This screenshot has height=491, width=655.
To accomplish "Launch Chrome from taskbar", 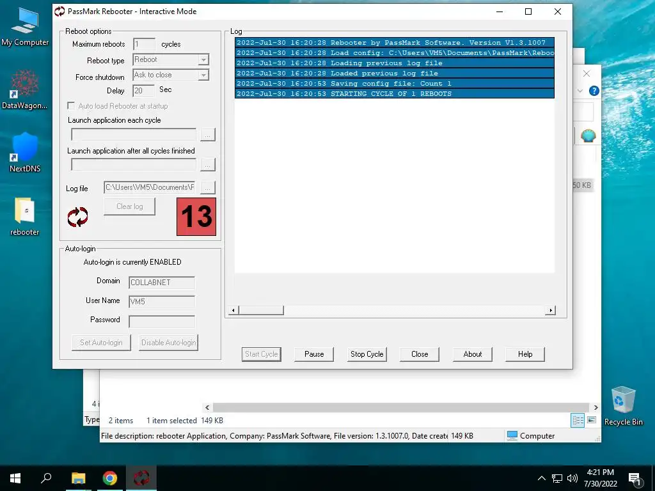I will coord(110,478).
